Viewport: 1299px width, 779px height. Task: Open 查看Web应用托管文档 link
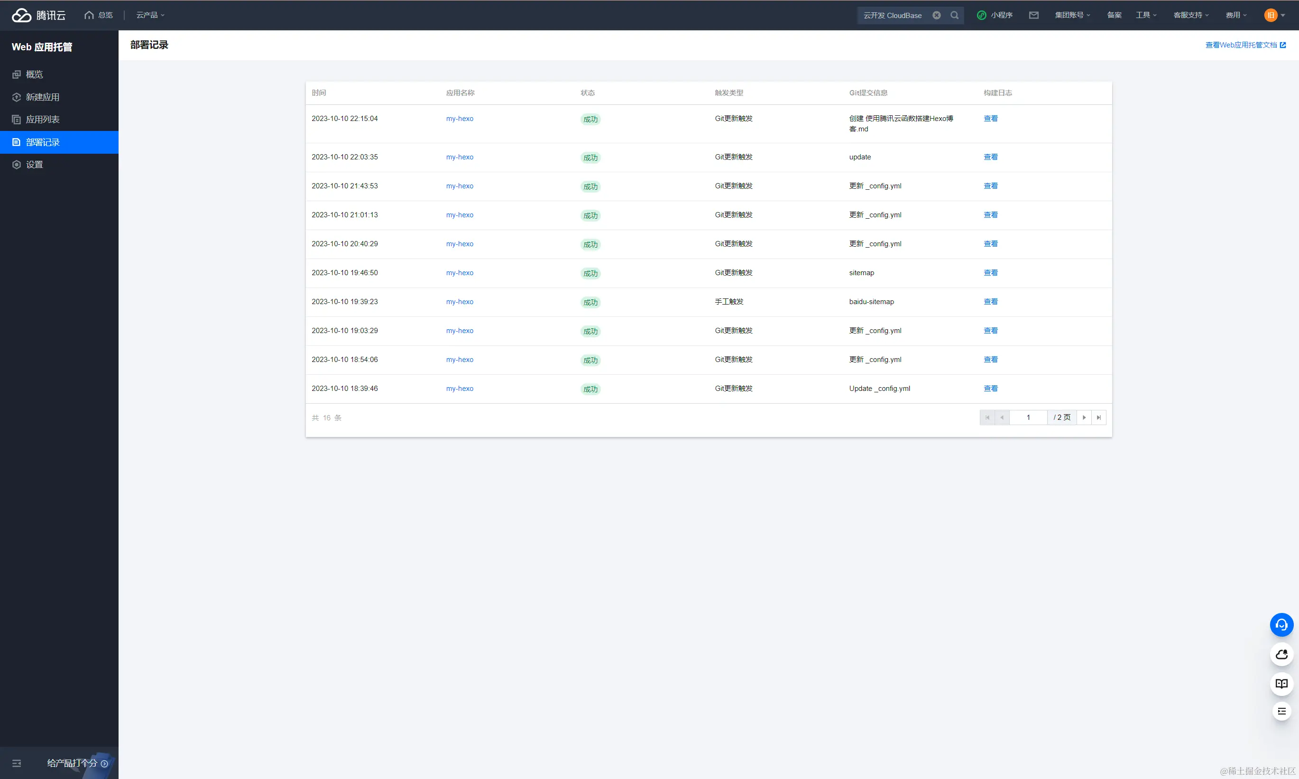[x=1244, y=45]
